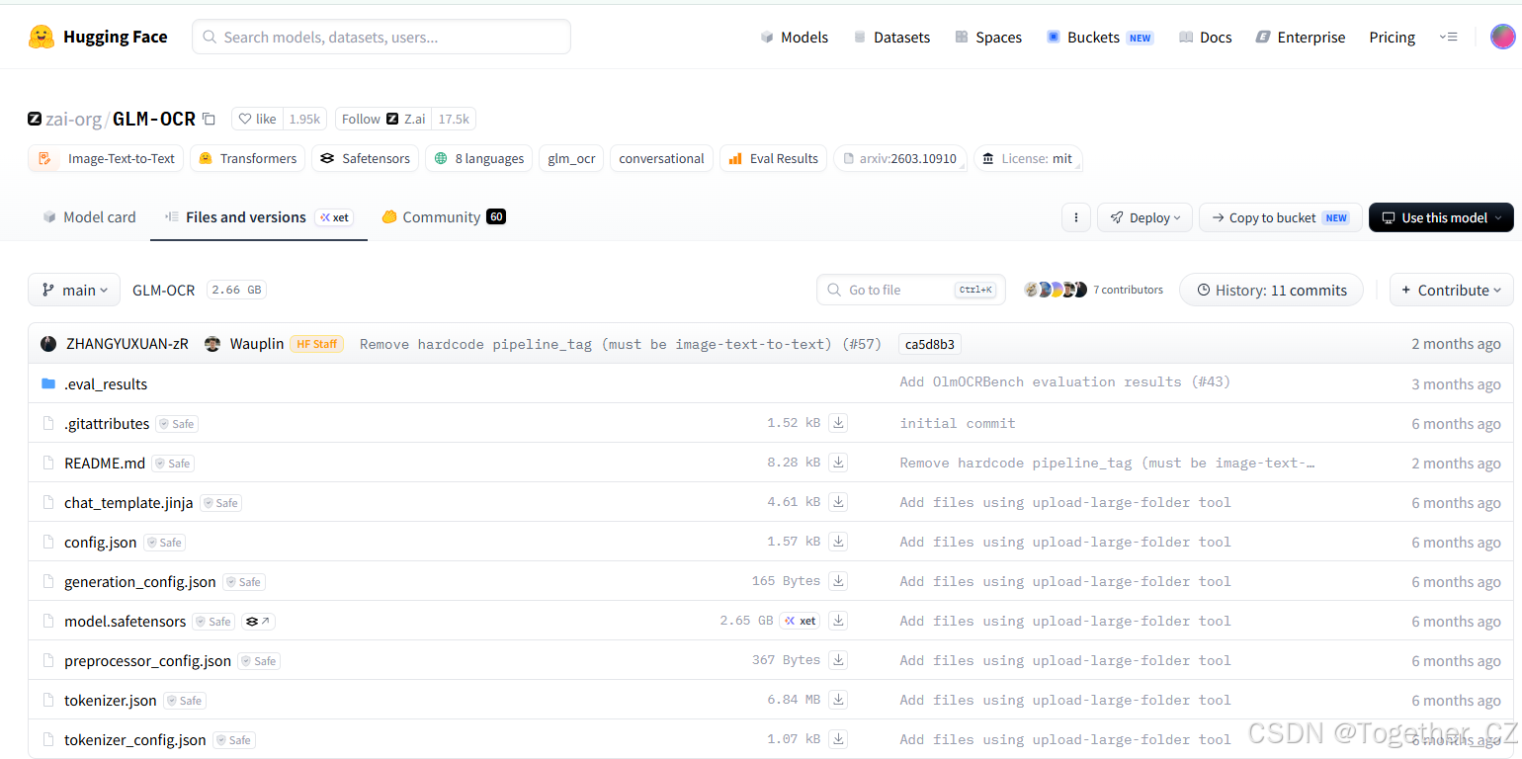Open the Community tab

444,217
